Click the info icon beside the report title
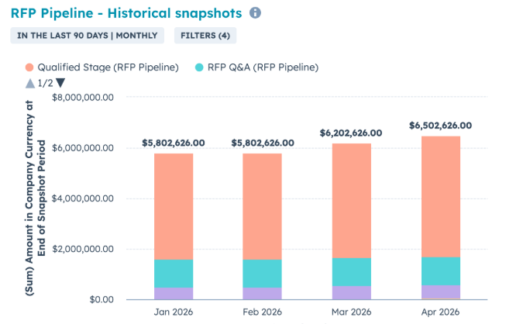Image resolution: width=506 pixels, height=324 pixels. point(256,13)
